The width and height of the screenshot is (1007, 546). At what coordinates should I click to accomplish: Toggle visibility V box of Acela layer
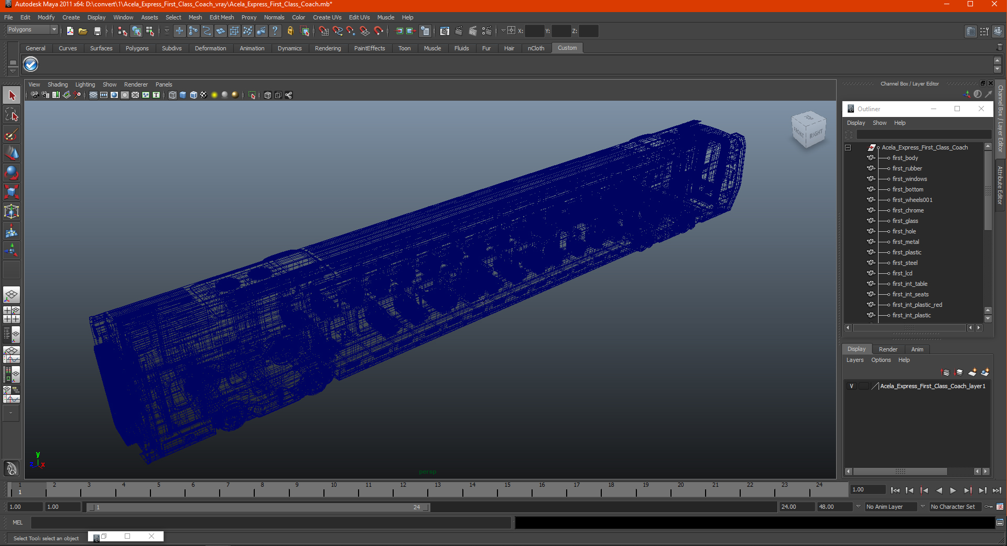pyautogui.click(x=852, y=386)
